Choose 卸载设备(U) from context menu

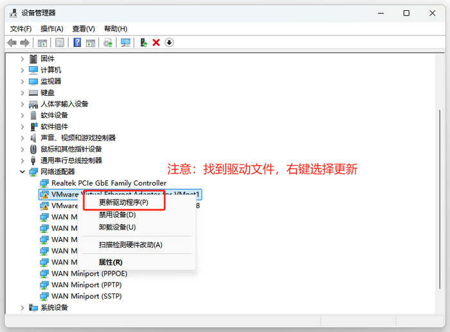[117, 227]
